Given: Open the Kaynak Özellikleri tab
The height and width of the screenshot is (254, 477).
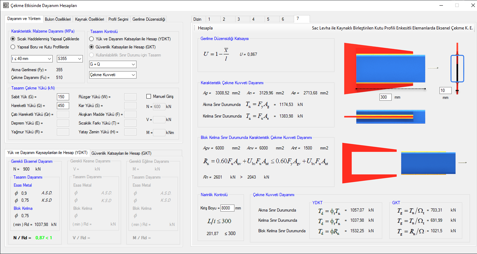Looking at the screenshot, I should (90, 19).
